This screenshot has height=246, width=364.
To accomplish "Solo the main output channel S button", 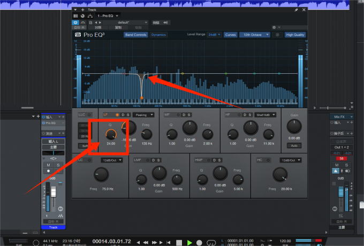I will click(346, 165).
